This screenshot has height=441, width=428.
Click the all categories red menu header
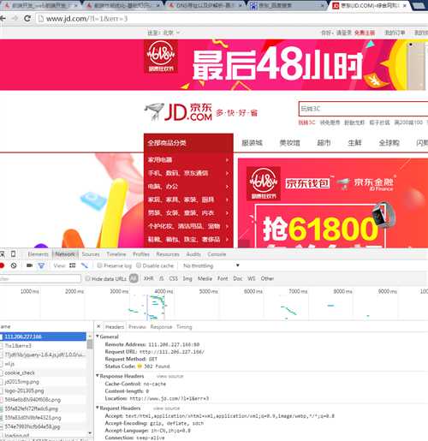click(188, 143)
